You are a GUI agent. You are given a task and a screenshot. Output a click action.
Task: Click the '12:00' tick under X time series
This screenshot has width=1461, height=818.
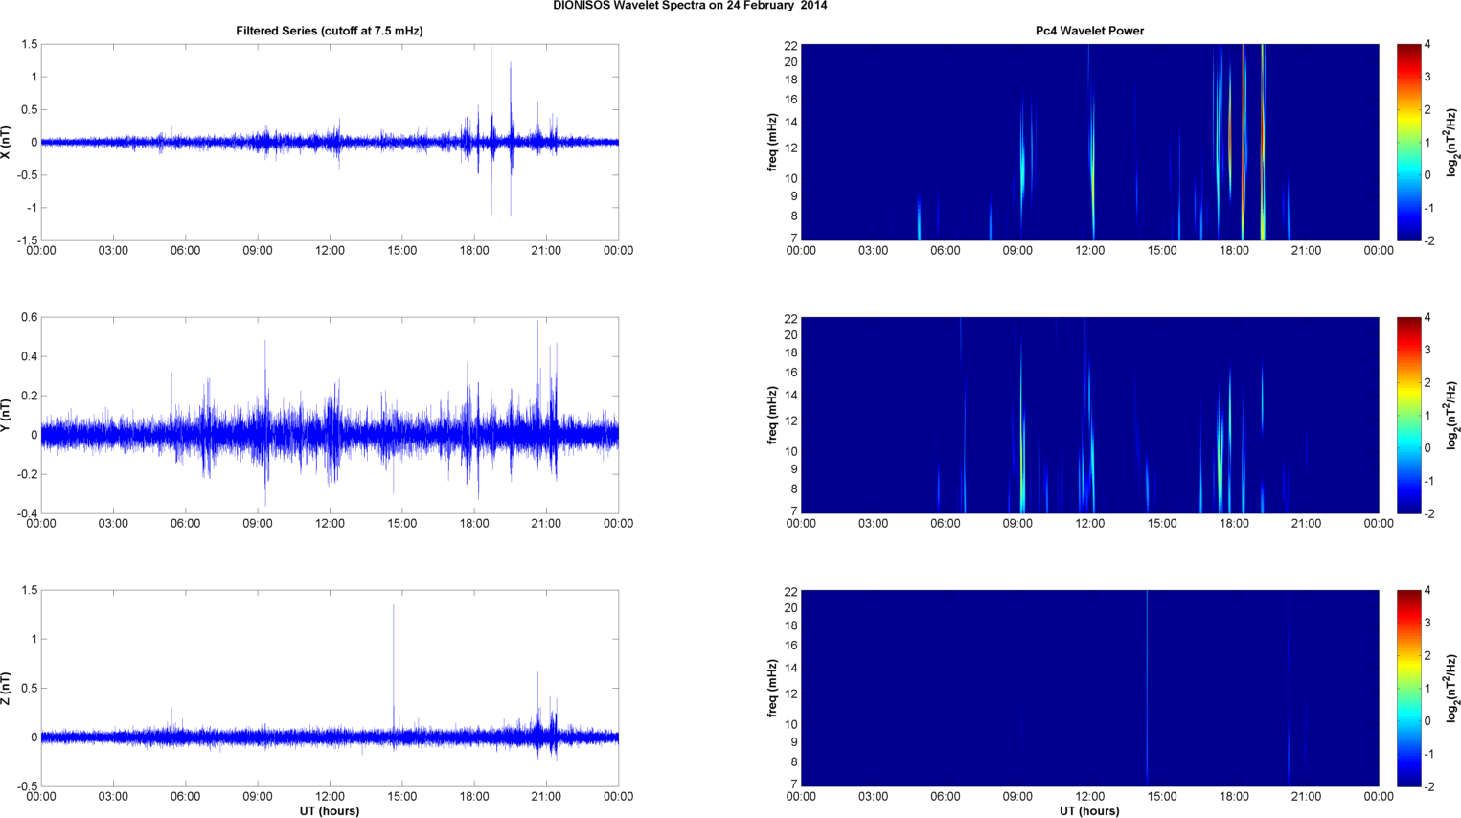pos(330,251)
